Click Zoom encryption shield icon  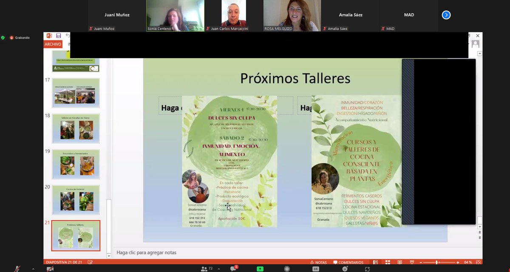(3, 37)
